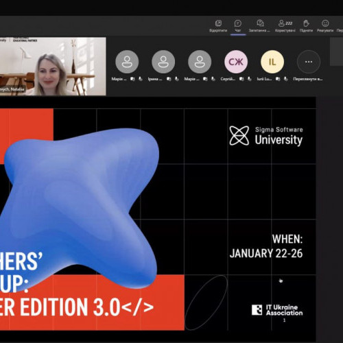Click the first Марія participant avatar
The width and height of the screenshot is (343, 343).
(x=127, y=62)
